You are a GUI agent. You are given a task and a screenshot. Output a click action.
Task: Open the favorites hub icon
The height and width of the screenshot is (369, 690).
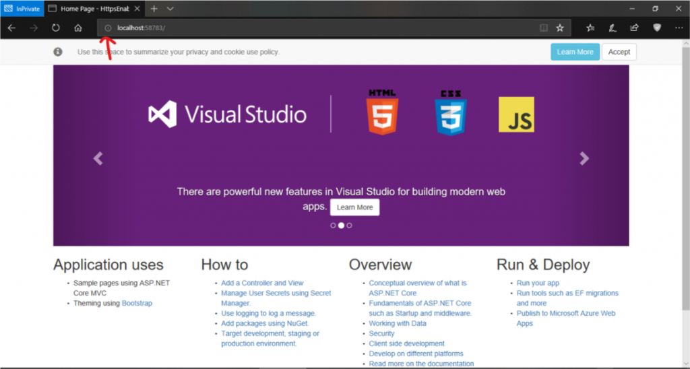(x=590, y=28)
